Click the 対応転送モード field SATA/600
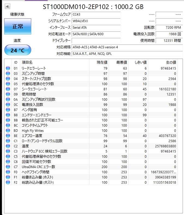Viewport: 184px width, 215px height. (x=96, y=34)
